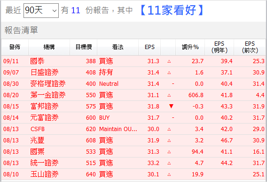Sort by the 調升% column header
The image size is (267, 182).
pos(190,47)
